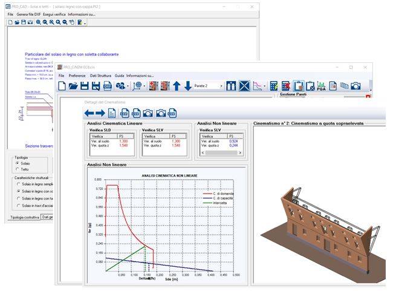Viewport: 399px width, 291px height.
Task: Open the Dati Struttura menu
Action: (x=100, y=76)
